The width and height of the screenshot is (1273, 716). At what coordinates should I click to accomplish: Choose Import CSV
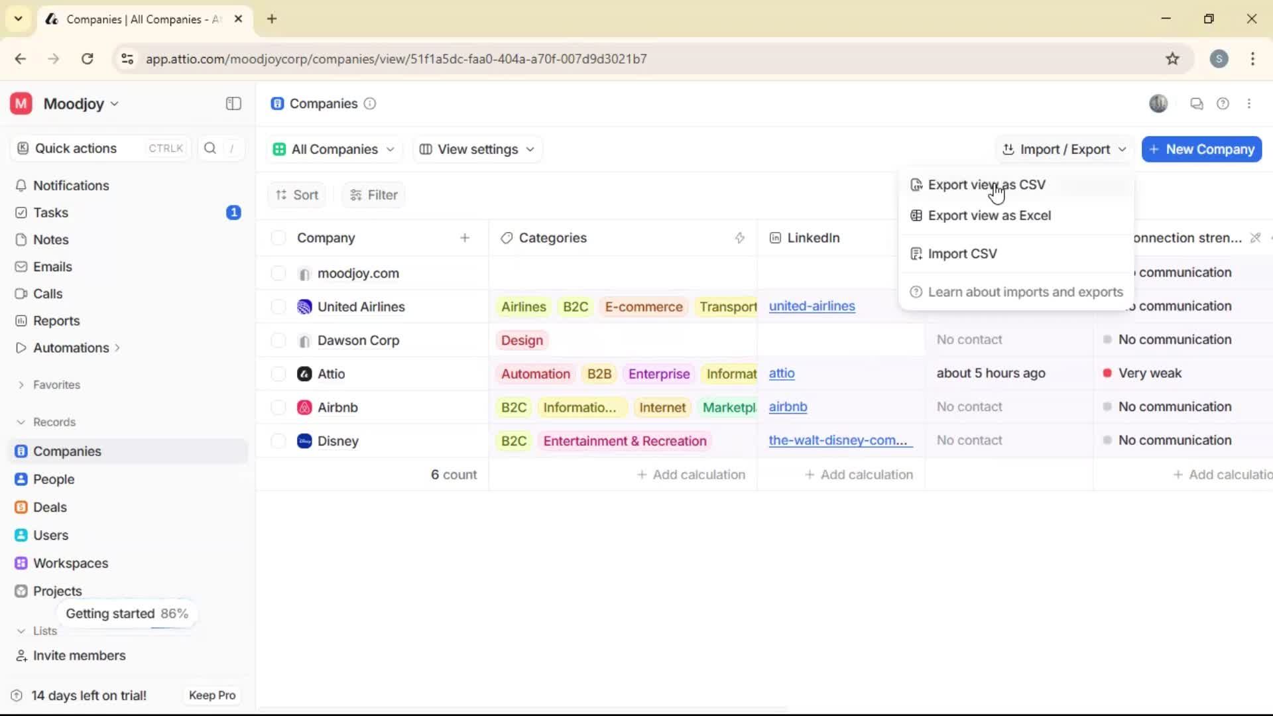[1016, 254]
